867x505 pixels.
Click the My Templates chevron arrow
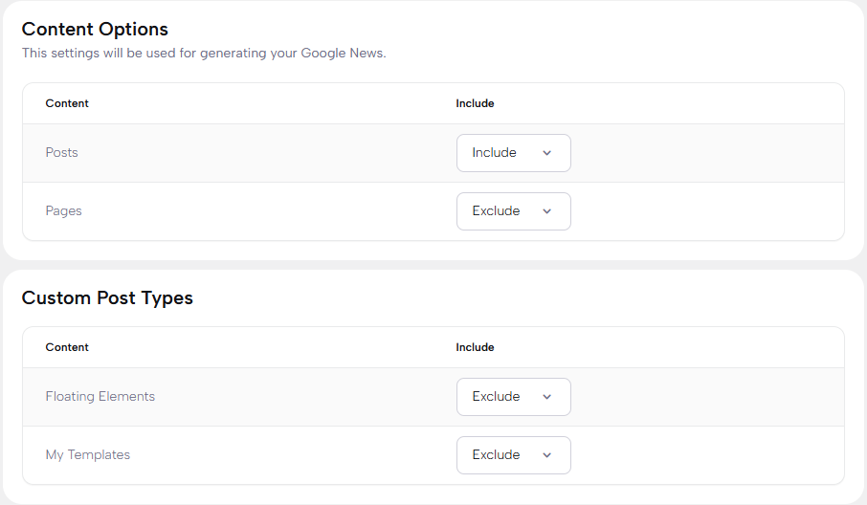click(547, 455)
